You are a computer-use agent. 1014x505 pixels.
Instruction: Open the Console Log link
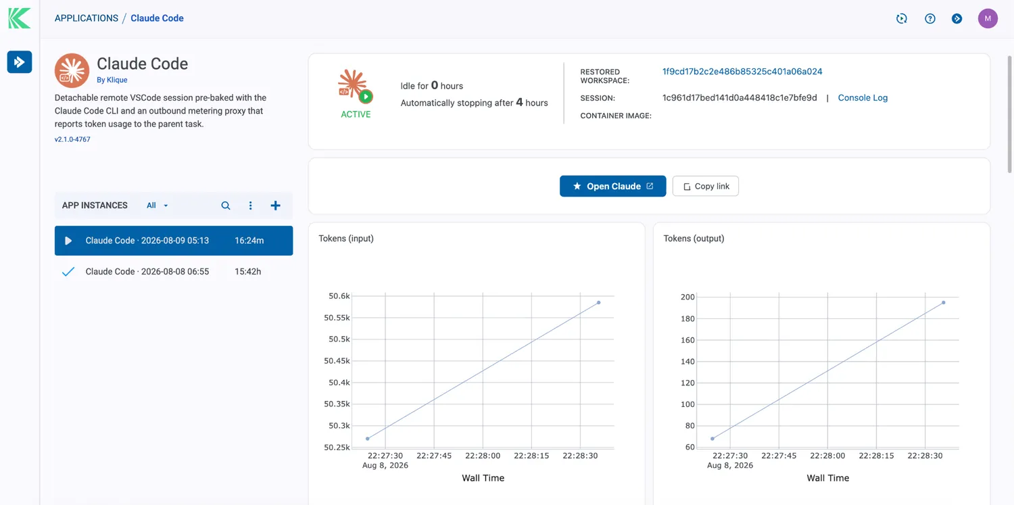(863, 97)
